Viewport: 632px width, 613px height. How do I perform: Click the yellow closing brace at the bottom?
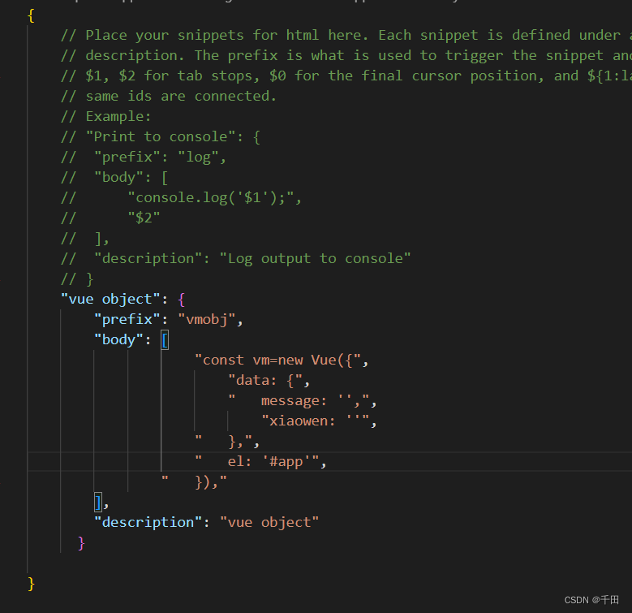click(x=31, y=584)
